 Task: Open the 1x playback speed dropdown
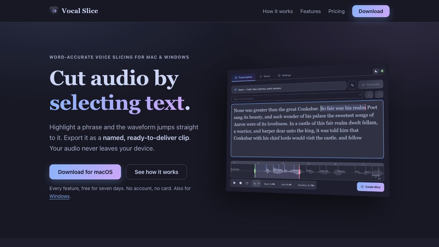[257, 184]
